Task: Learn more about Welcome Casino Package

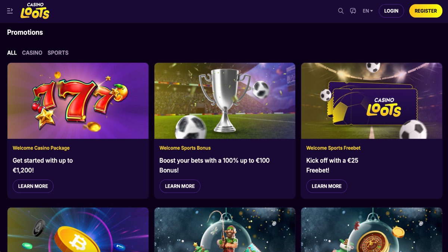Action: (x=33, y=186)
